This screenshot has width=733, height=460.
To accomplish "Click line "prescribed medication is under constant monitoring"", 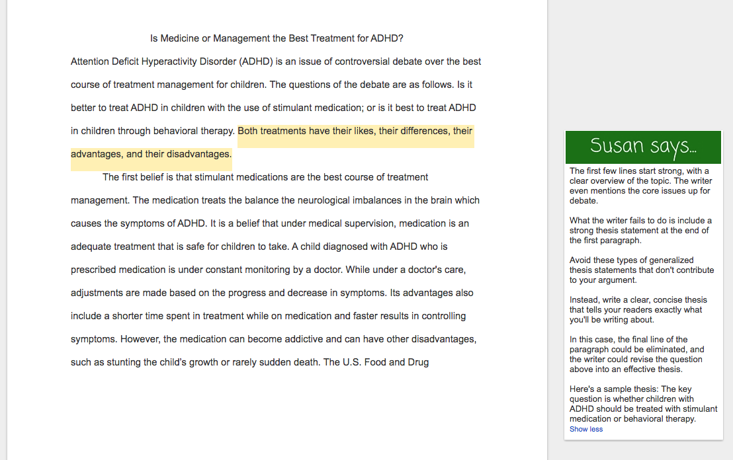I will (269, 270).
